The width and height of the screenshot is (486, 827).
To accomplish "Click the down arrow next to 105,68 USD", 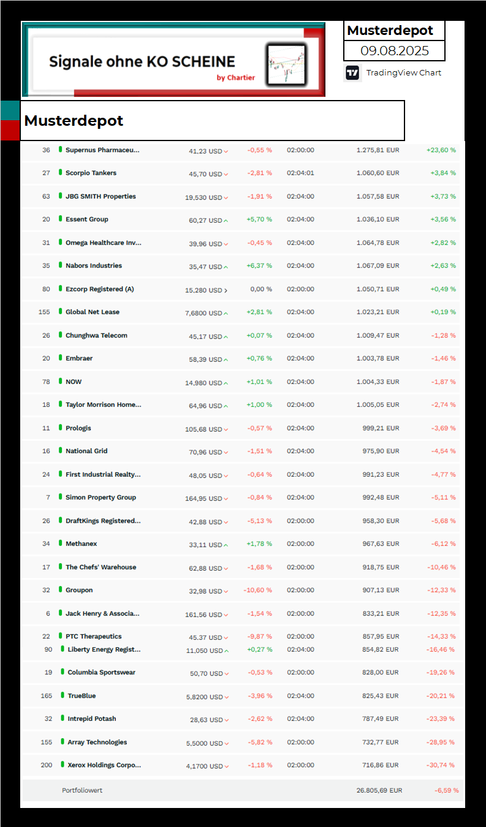I will click(x=226, y=429).
